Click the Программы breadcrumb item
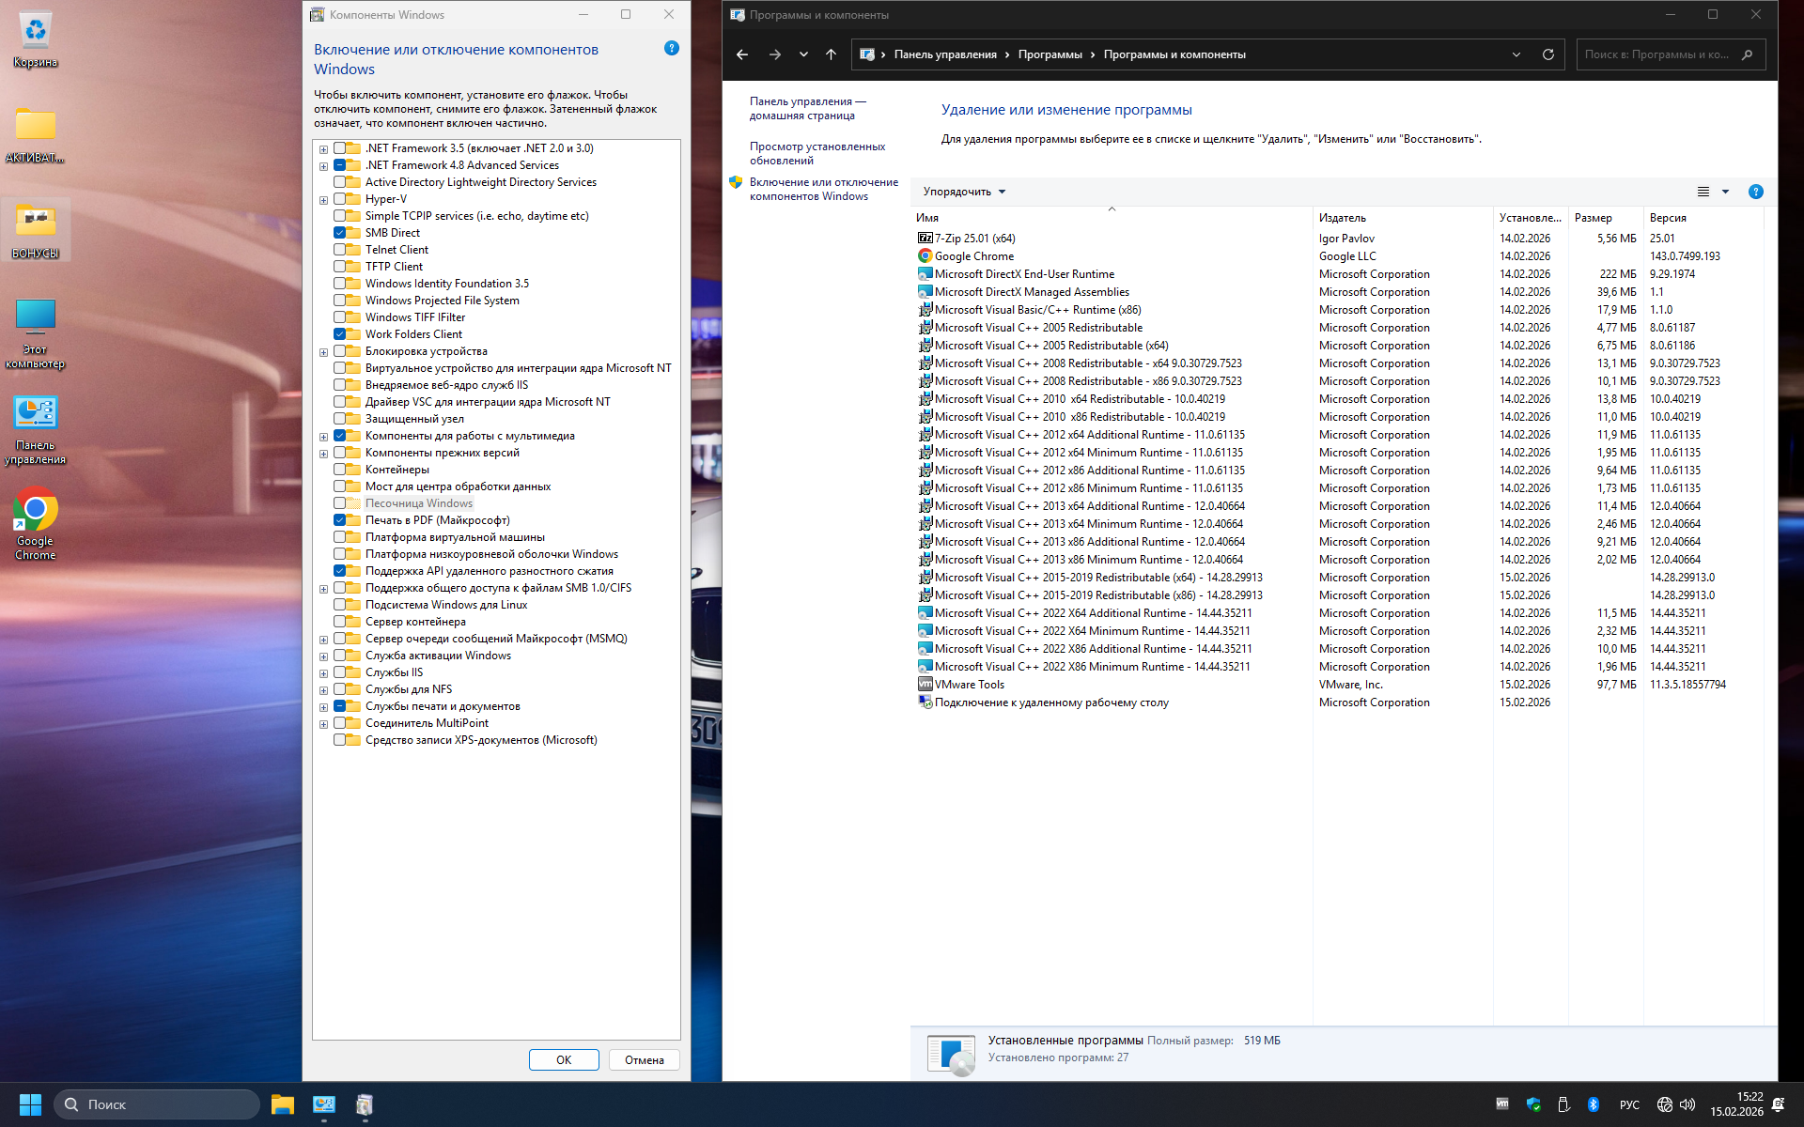The width and height of the screenshot is (1804, 1127). tap(1050, 54)
